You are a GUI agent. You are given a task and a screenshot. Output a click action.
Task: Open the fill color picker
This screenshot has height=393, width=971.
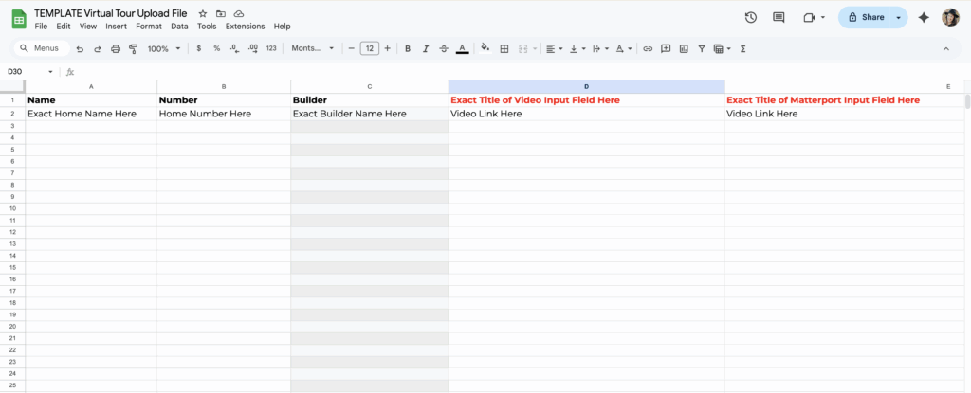tap(485, 48)
